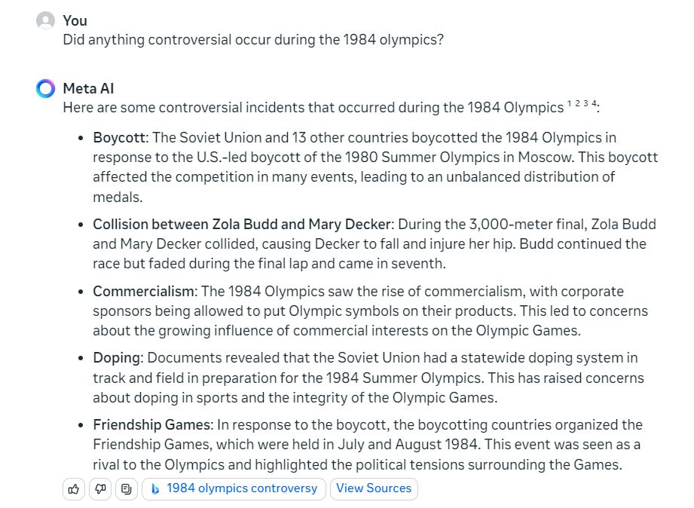The width and height of the screenshot is (694, 508).
Task: Click the user question about 1984 olympics
Action: [253, 39]
